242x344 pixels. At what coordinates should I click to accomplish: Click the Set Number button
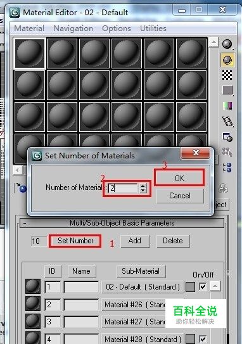(x=75, y=241)
